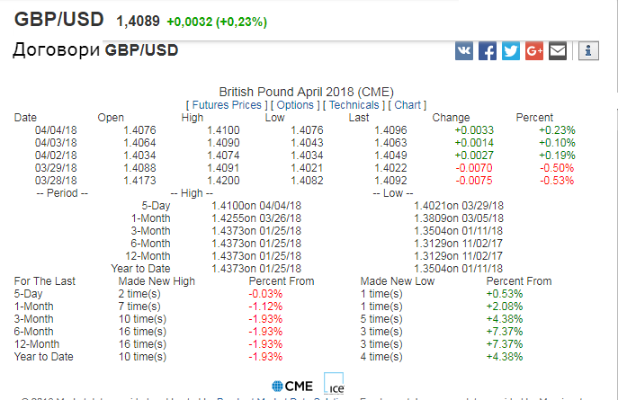Share page on Facebook icon
The width and height of the screenshot is (618, 400).
(x=488, y=51)
